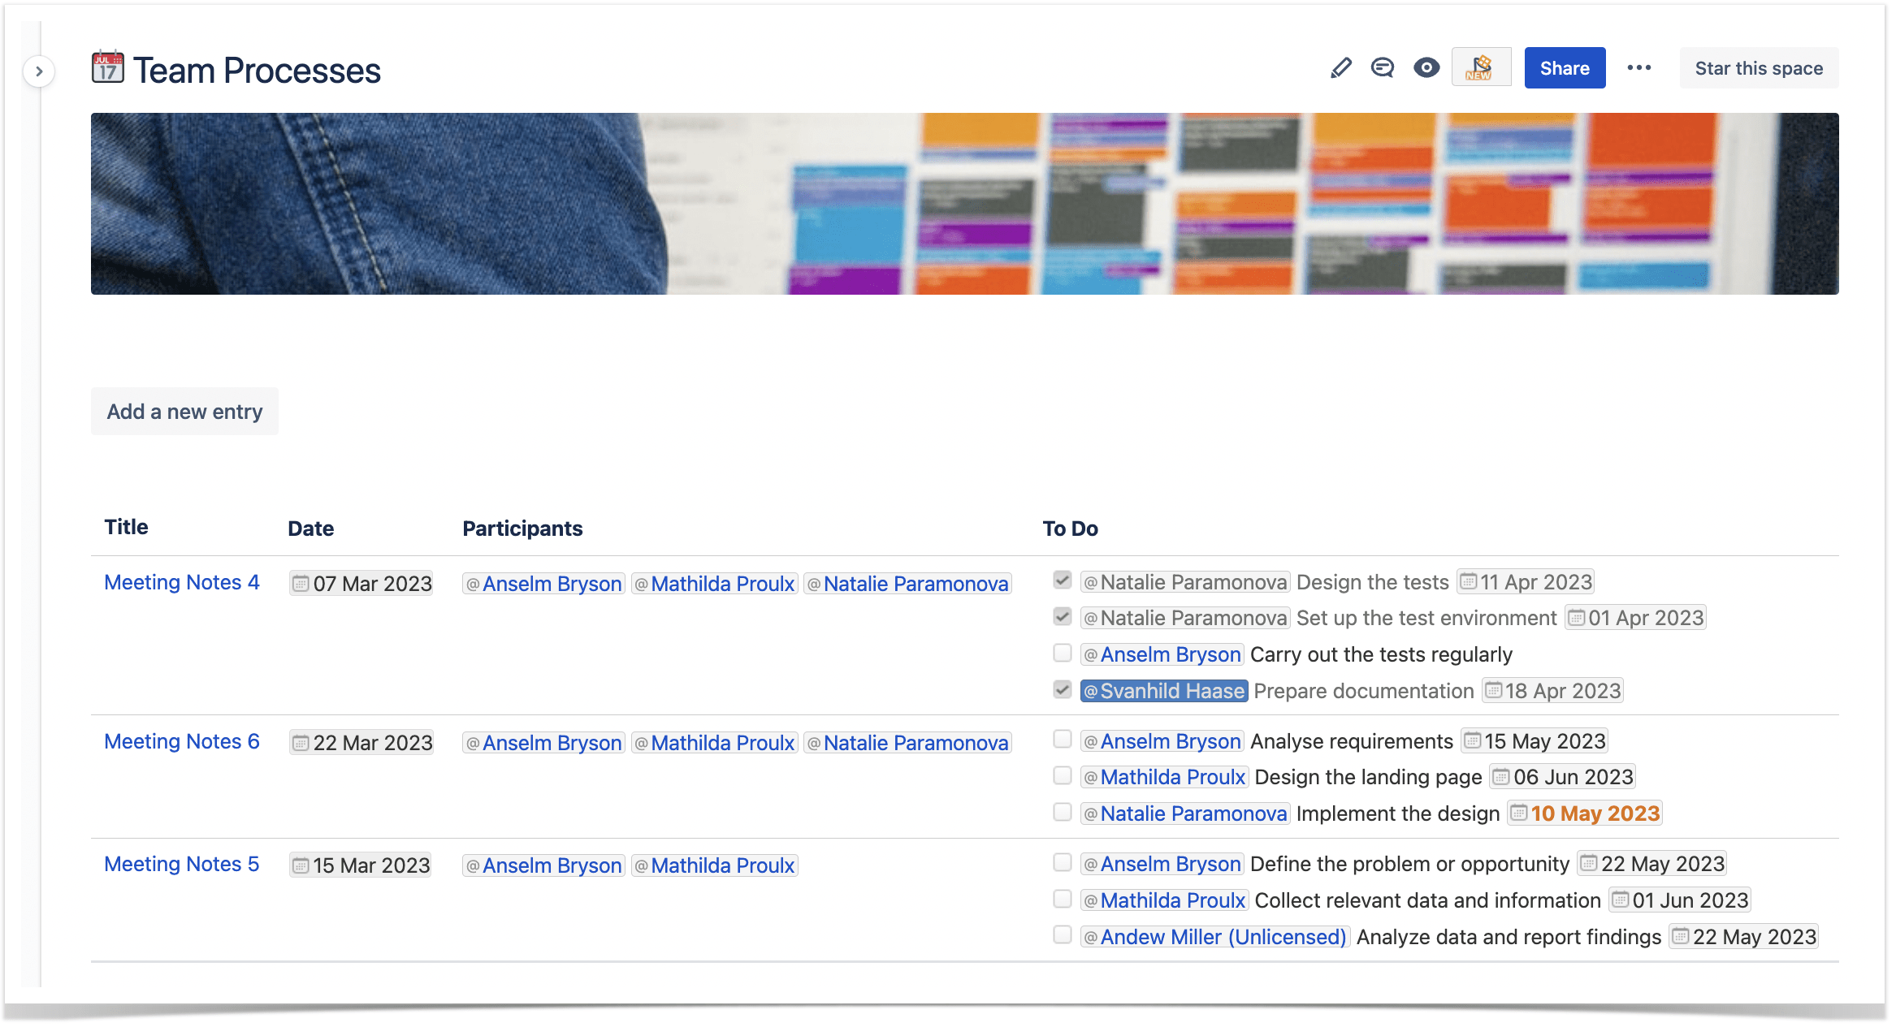1896x1027 pixels.
Task: Click the 01 Apr 2023 due date
Action: [1635, 618]
